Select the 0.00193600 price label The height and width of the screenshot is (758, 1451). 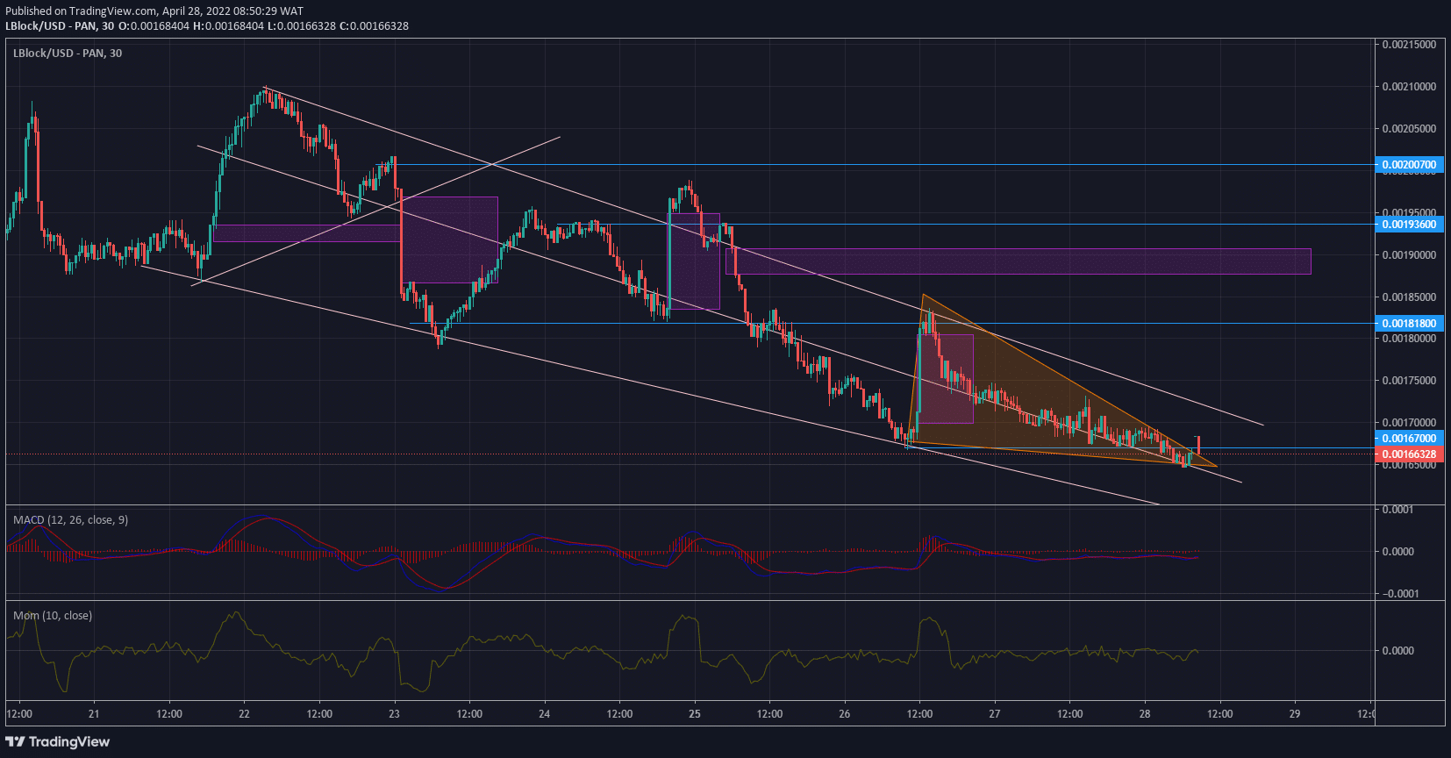[1409, 225]
